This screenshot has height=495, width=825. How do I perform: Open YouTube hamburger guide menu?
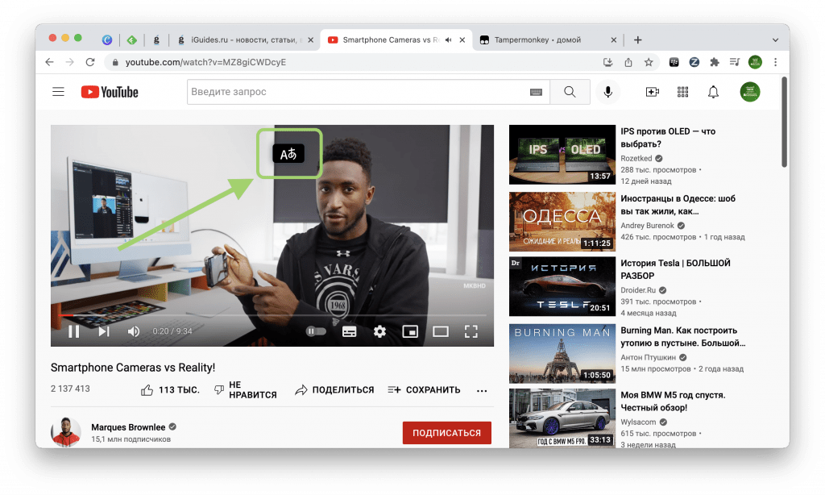[58, 92]
